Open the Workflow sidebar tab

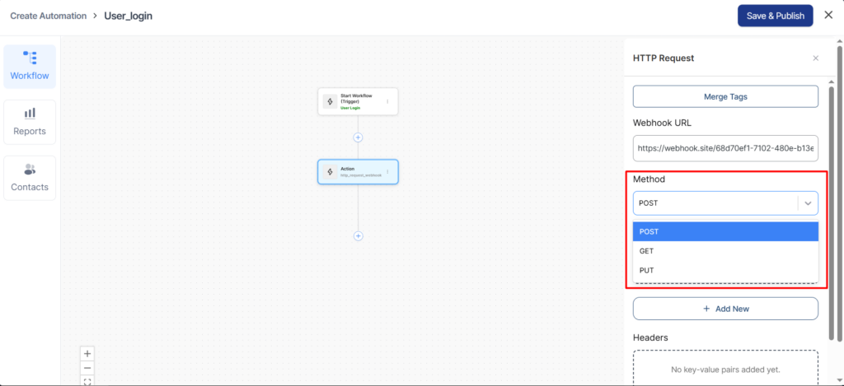coord(30,66)
